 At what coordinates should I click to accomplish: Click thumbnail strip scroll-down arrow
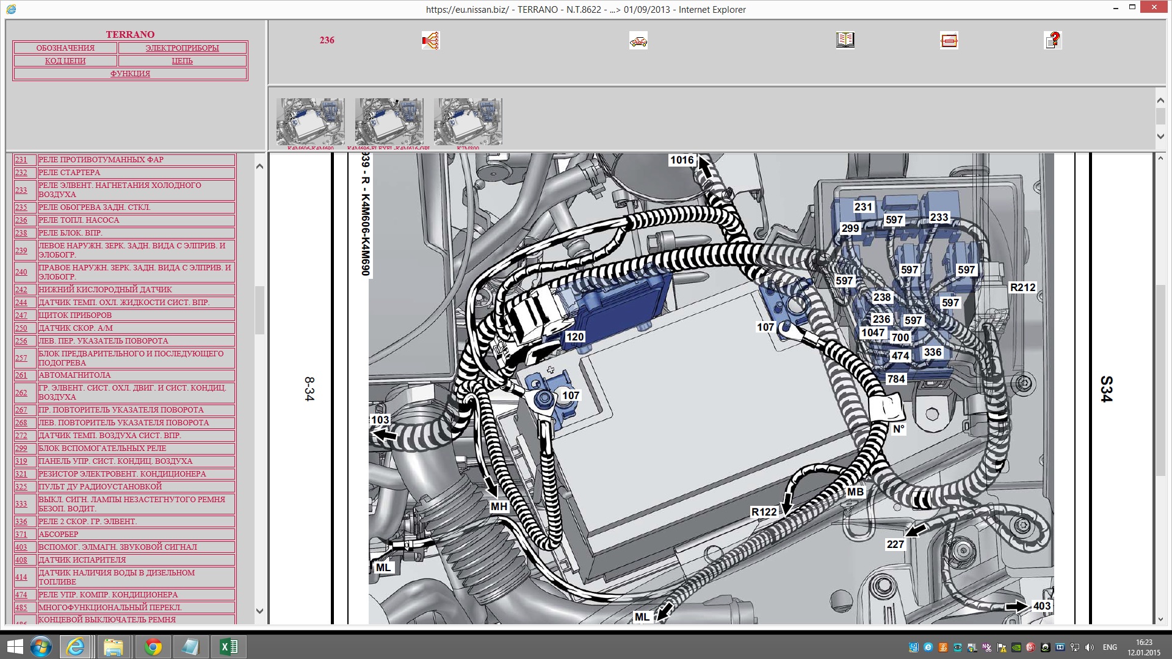pyautogui.click(x=1161, y=136)
